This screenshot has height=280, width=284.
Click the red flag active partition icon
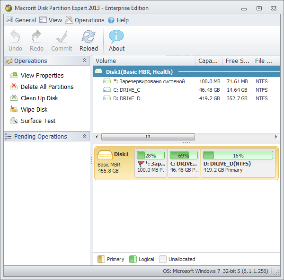(141, 164)
